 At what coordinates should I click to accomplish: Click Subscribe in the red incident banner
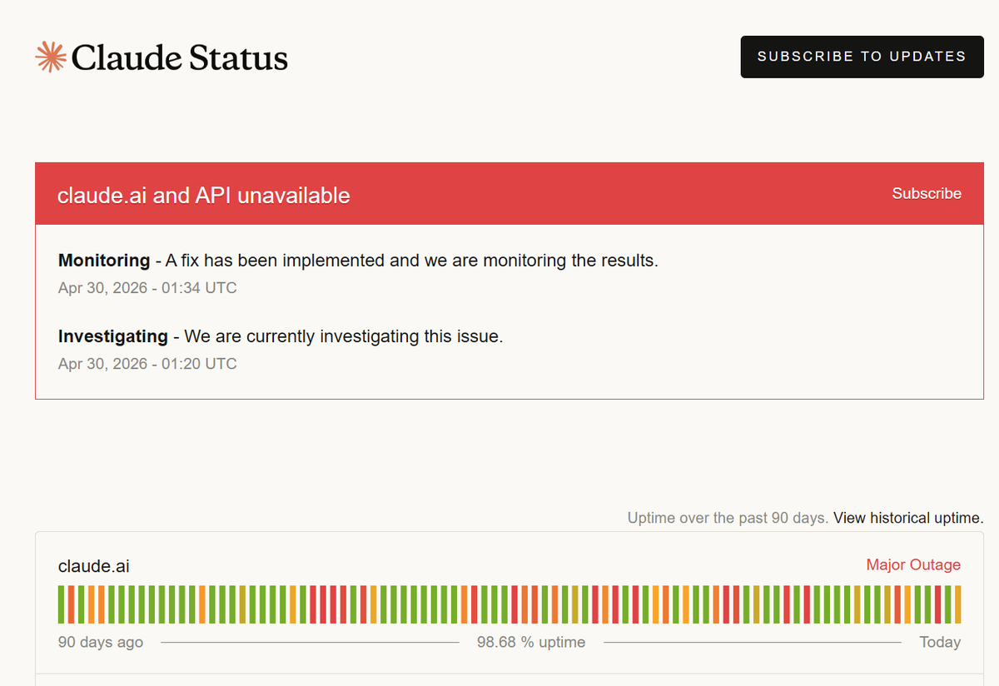pos(927,193)
